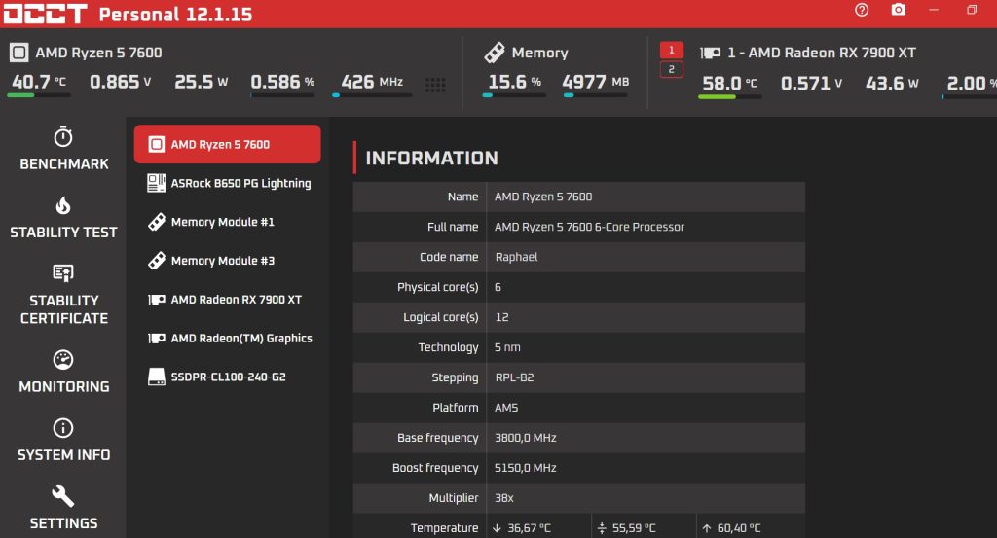
Task: Click the OCCT logo in title bar
Action: click(45, 14)
